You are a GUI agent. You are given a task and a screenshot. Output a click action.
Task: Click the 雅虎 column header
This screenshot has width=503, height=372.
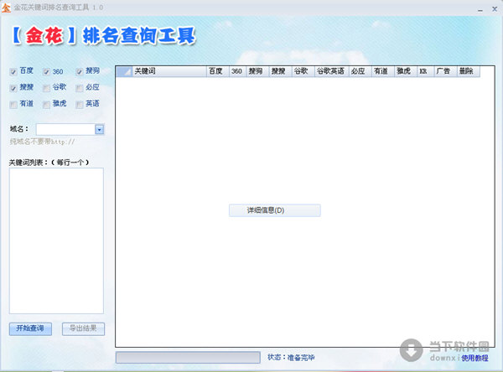[406, 71]
